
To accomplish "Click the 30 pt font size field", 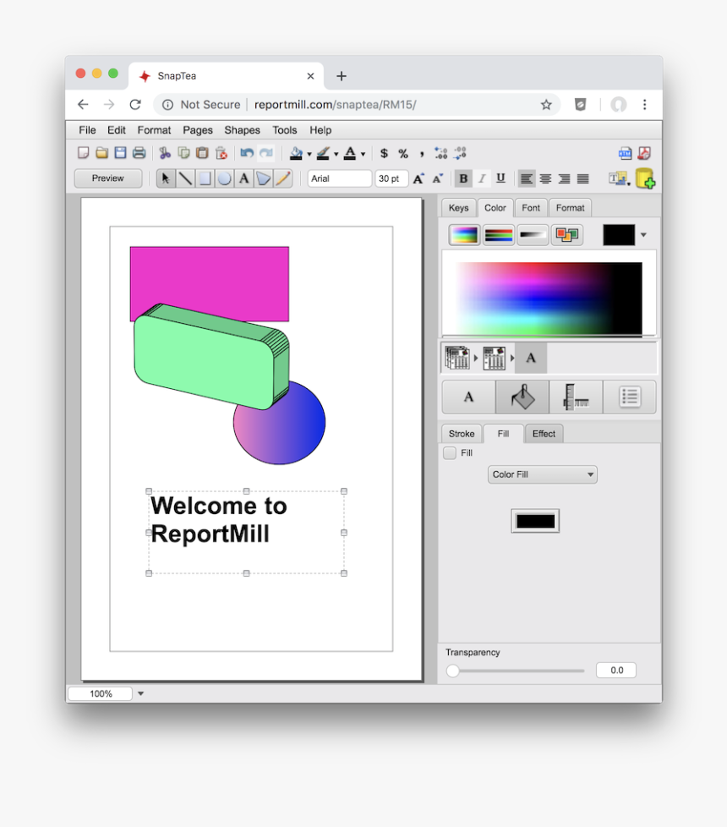I will coord(391,178).
